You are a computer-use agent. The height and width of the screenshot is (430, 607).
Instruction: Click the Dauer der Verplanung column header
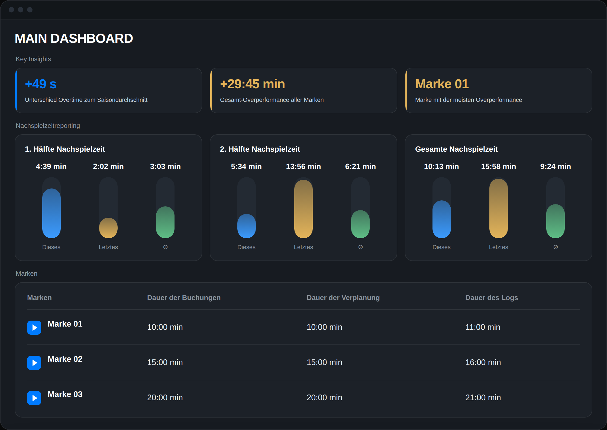tap(343, 298)
